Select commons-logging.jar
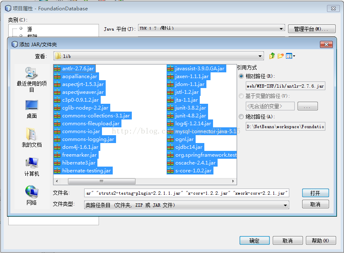 (x=85, y=139)
